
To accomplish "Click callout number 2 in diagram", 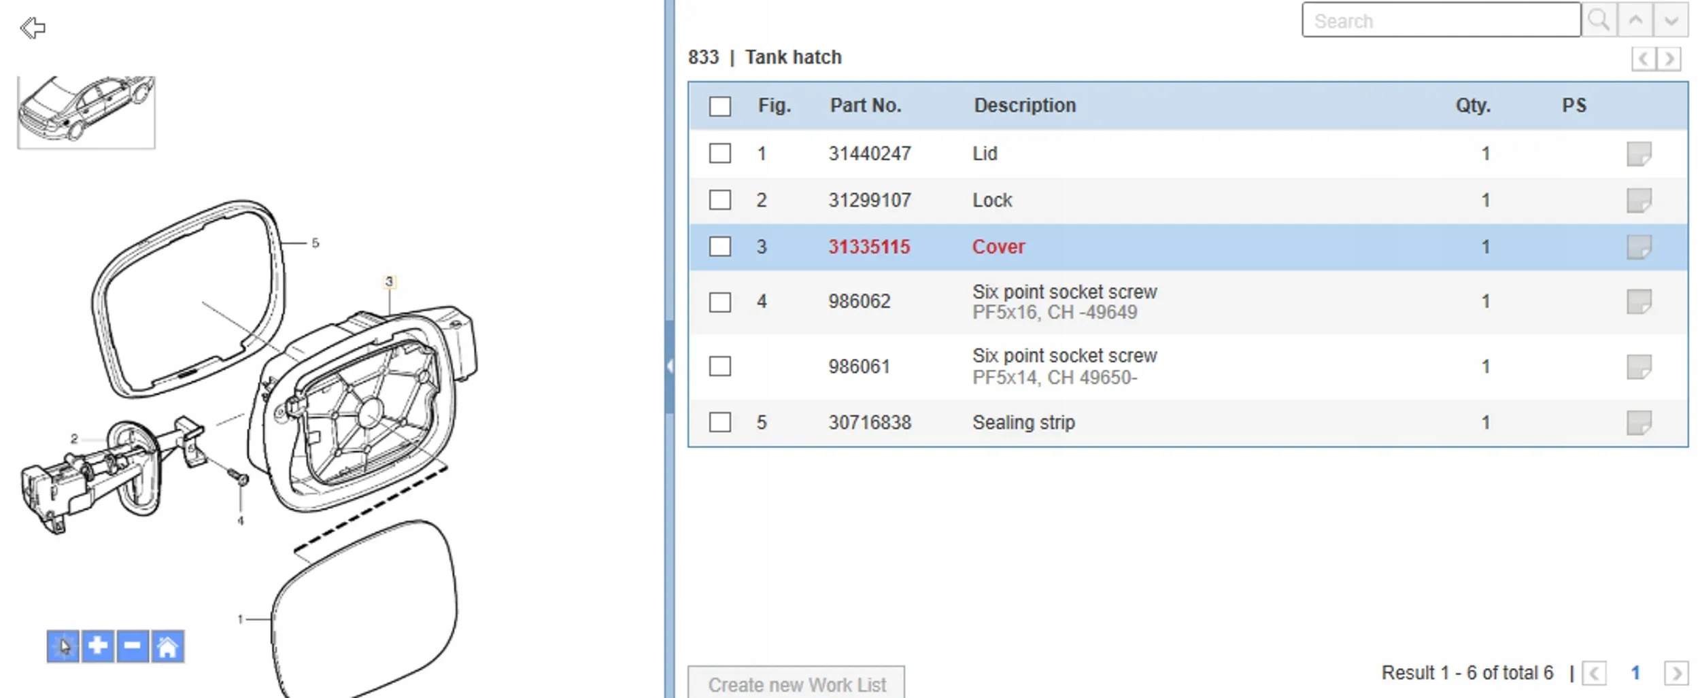I will click(x=74, y=439).
